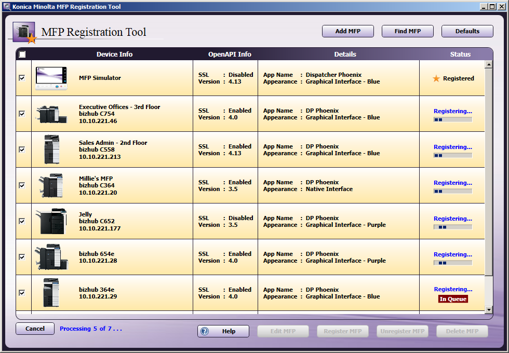Click IP address 10.10.221.177
This screenshot has height=353, width=509.
pos(100,228)
